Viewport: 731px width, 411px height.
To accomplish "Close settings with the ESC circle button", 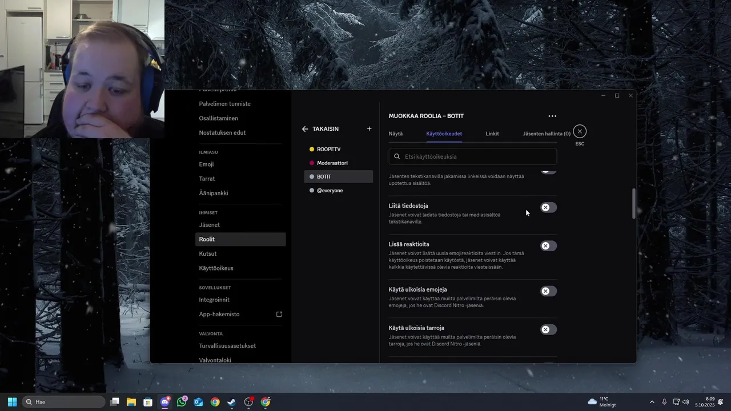I will [580, 131].
